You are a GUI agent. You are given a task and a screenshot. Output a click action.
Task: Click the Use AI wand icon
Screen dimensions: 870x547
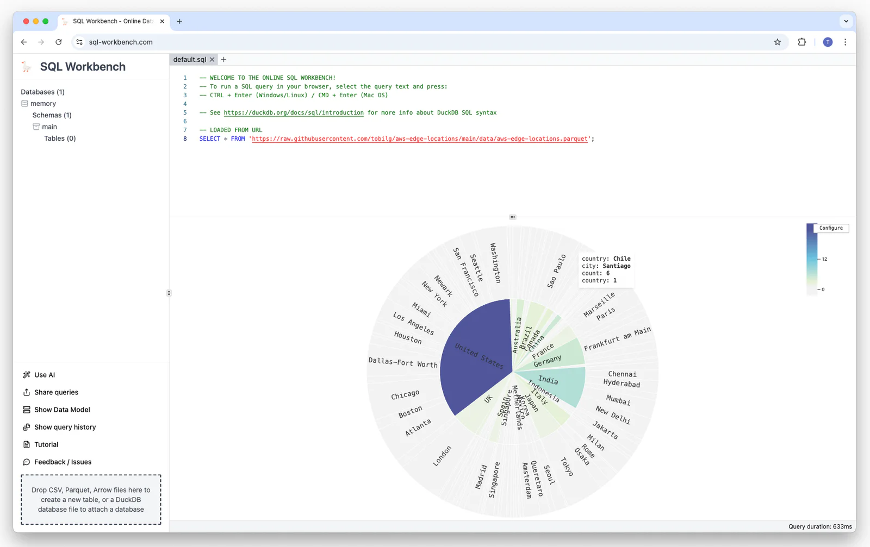point(27,375)
